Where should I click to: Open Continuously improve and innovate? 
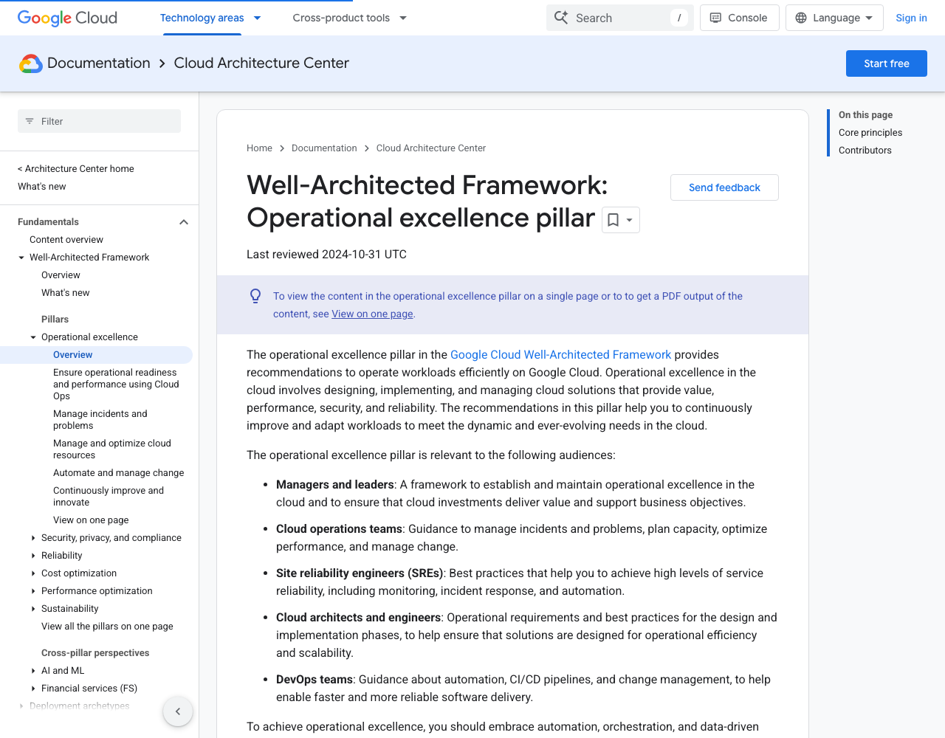tap(109, 497)
